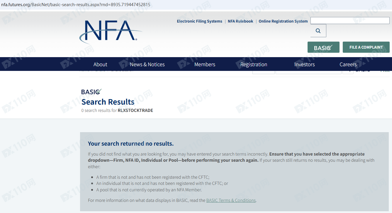Image resolution: width=392 pixels, height=213 pixels.
Task: Click the File a Complaint button
Action: pos(366,47)
